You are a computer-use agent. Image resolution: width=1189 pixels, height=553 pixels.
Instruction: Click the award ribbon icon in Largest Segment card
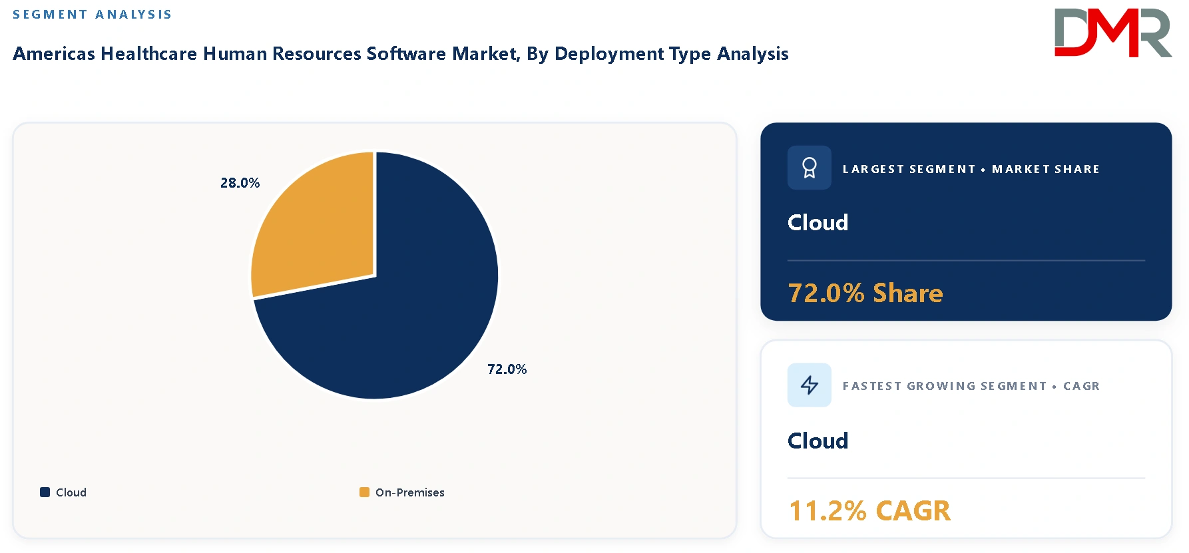pyautogui.click(x=809, y=168)
